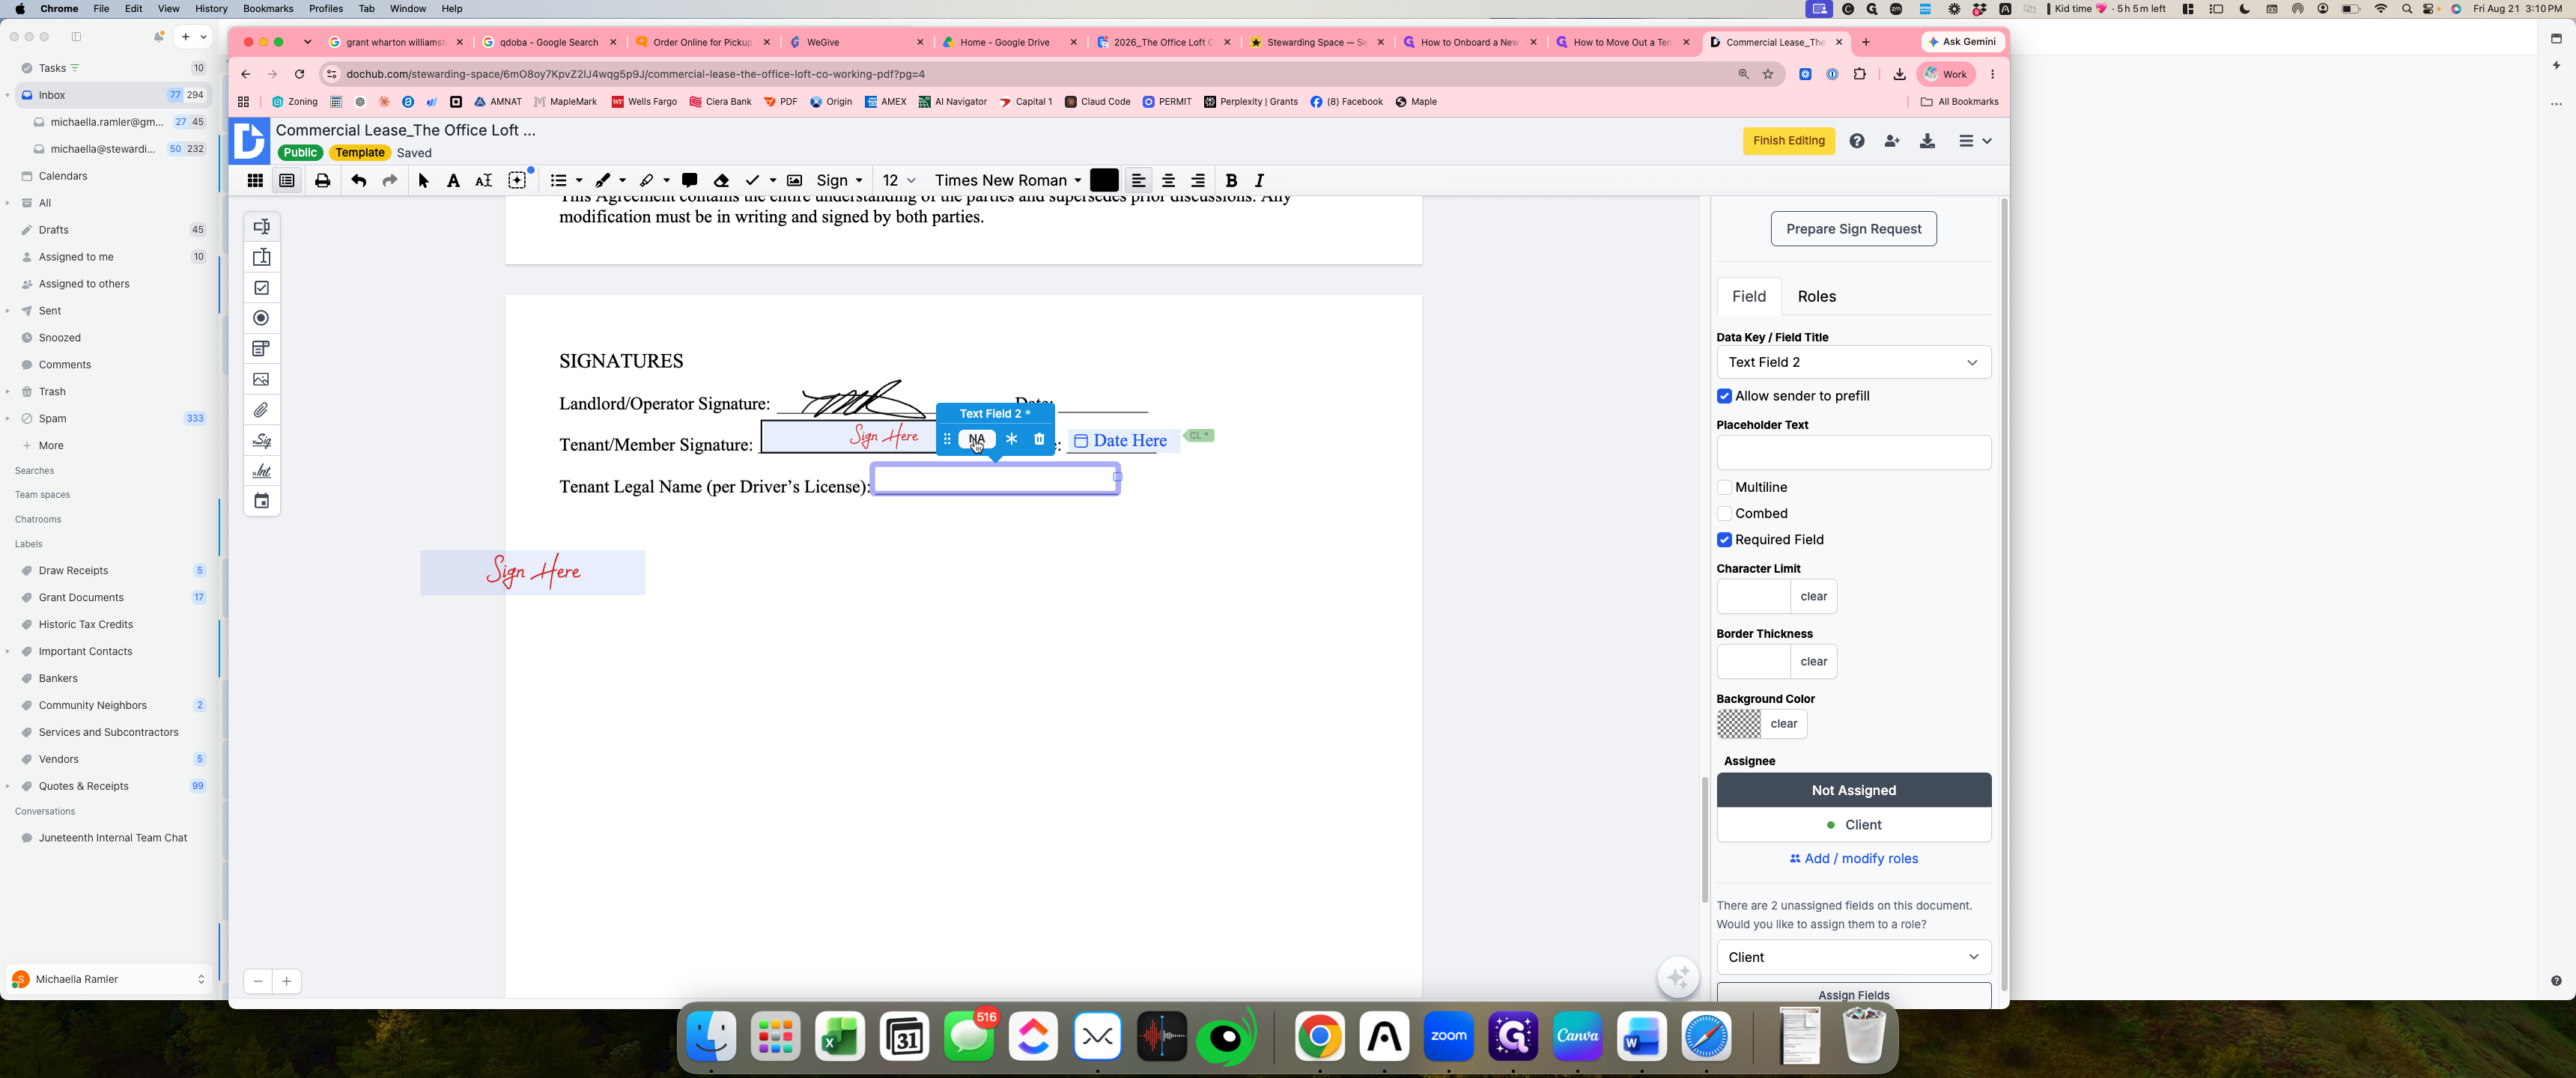
Task: Switch to the Field tab
Action: tap(1748, 296)
